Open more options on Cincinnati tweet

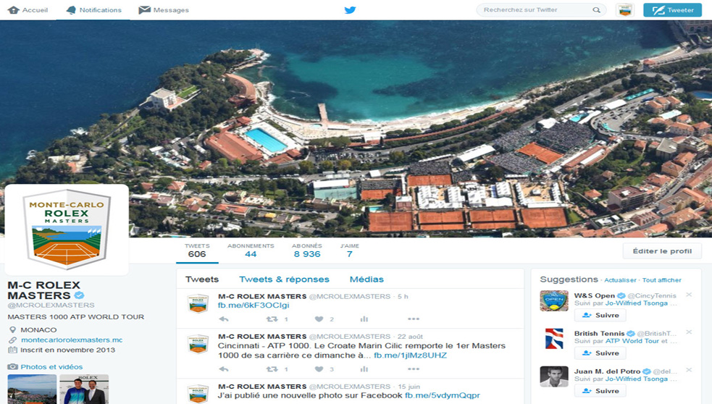coord(414,369)
